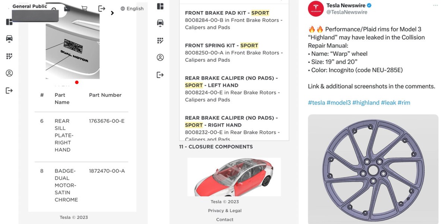
Task: Select the red carousel dot indicator
Action: point(77,82)
